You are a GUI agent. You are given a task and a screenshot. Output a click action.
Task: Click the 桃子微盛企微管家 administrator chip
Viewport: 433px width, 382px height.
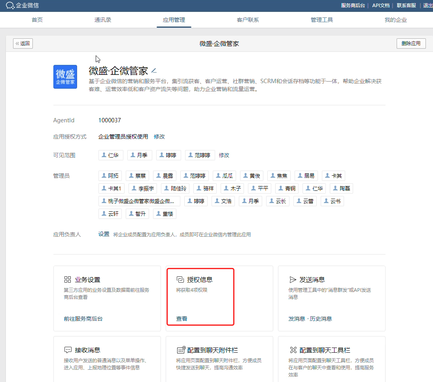tap(139, 201)
